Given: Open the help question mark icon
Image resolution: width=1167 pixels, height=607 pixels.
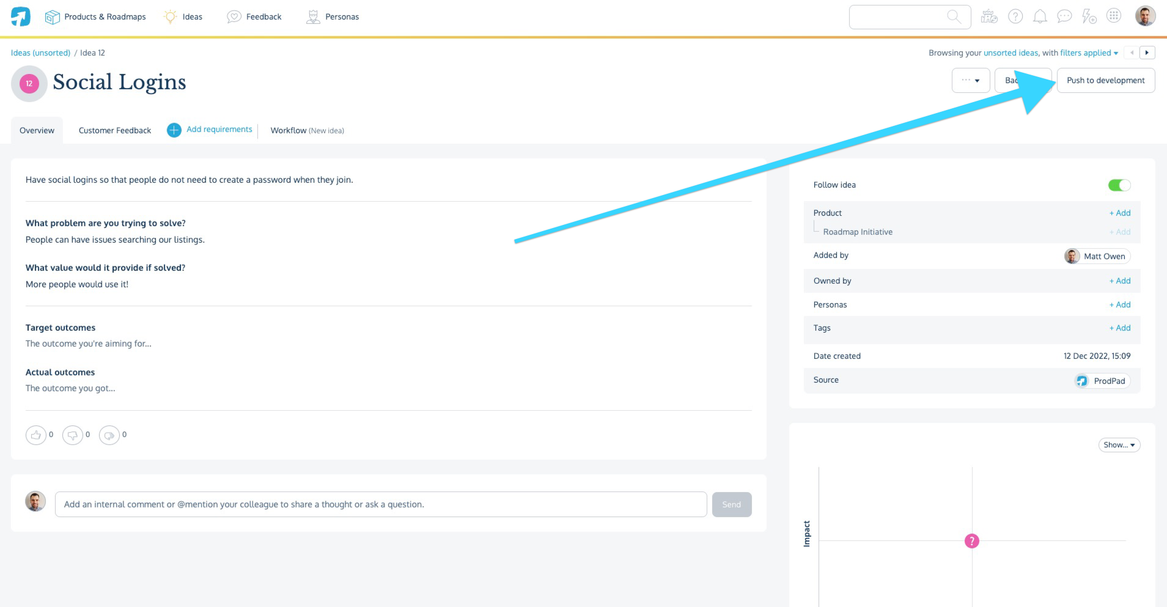Looking at the screenshot, I should 1015,17.
